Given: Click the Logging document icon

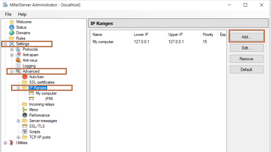Looking at the screenshot, I should coord(18,66).
